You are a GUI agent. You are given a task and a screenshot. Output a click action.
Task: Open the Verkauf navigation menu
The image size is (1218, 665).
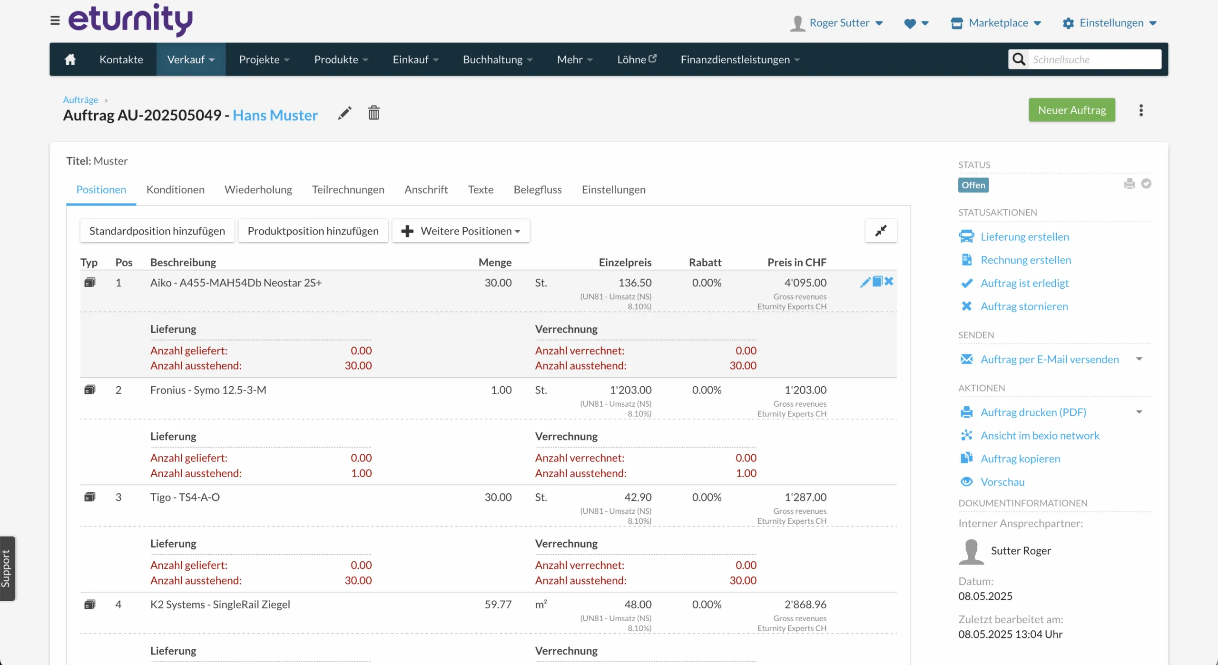point(191,59)
